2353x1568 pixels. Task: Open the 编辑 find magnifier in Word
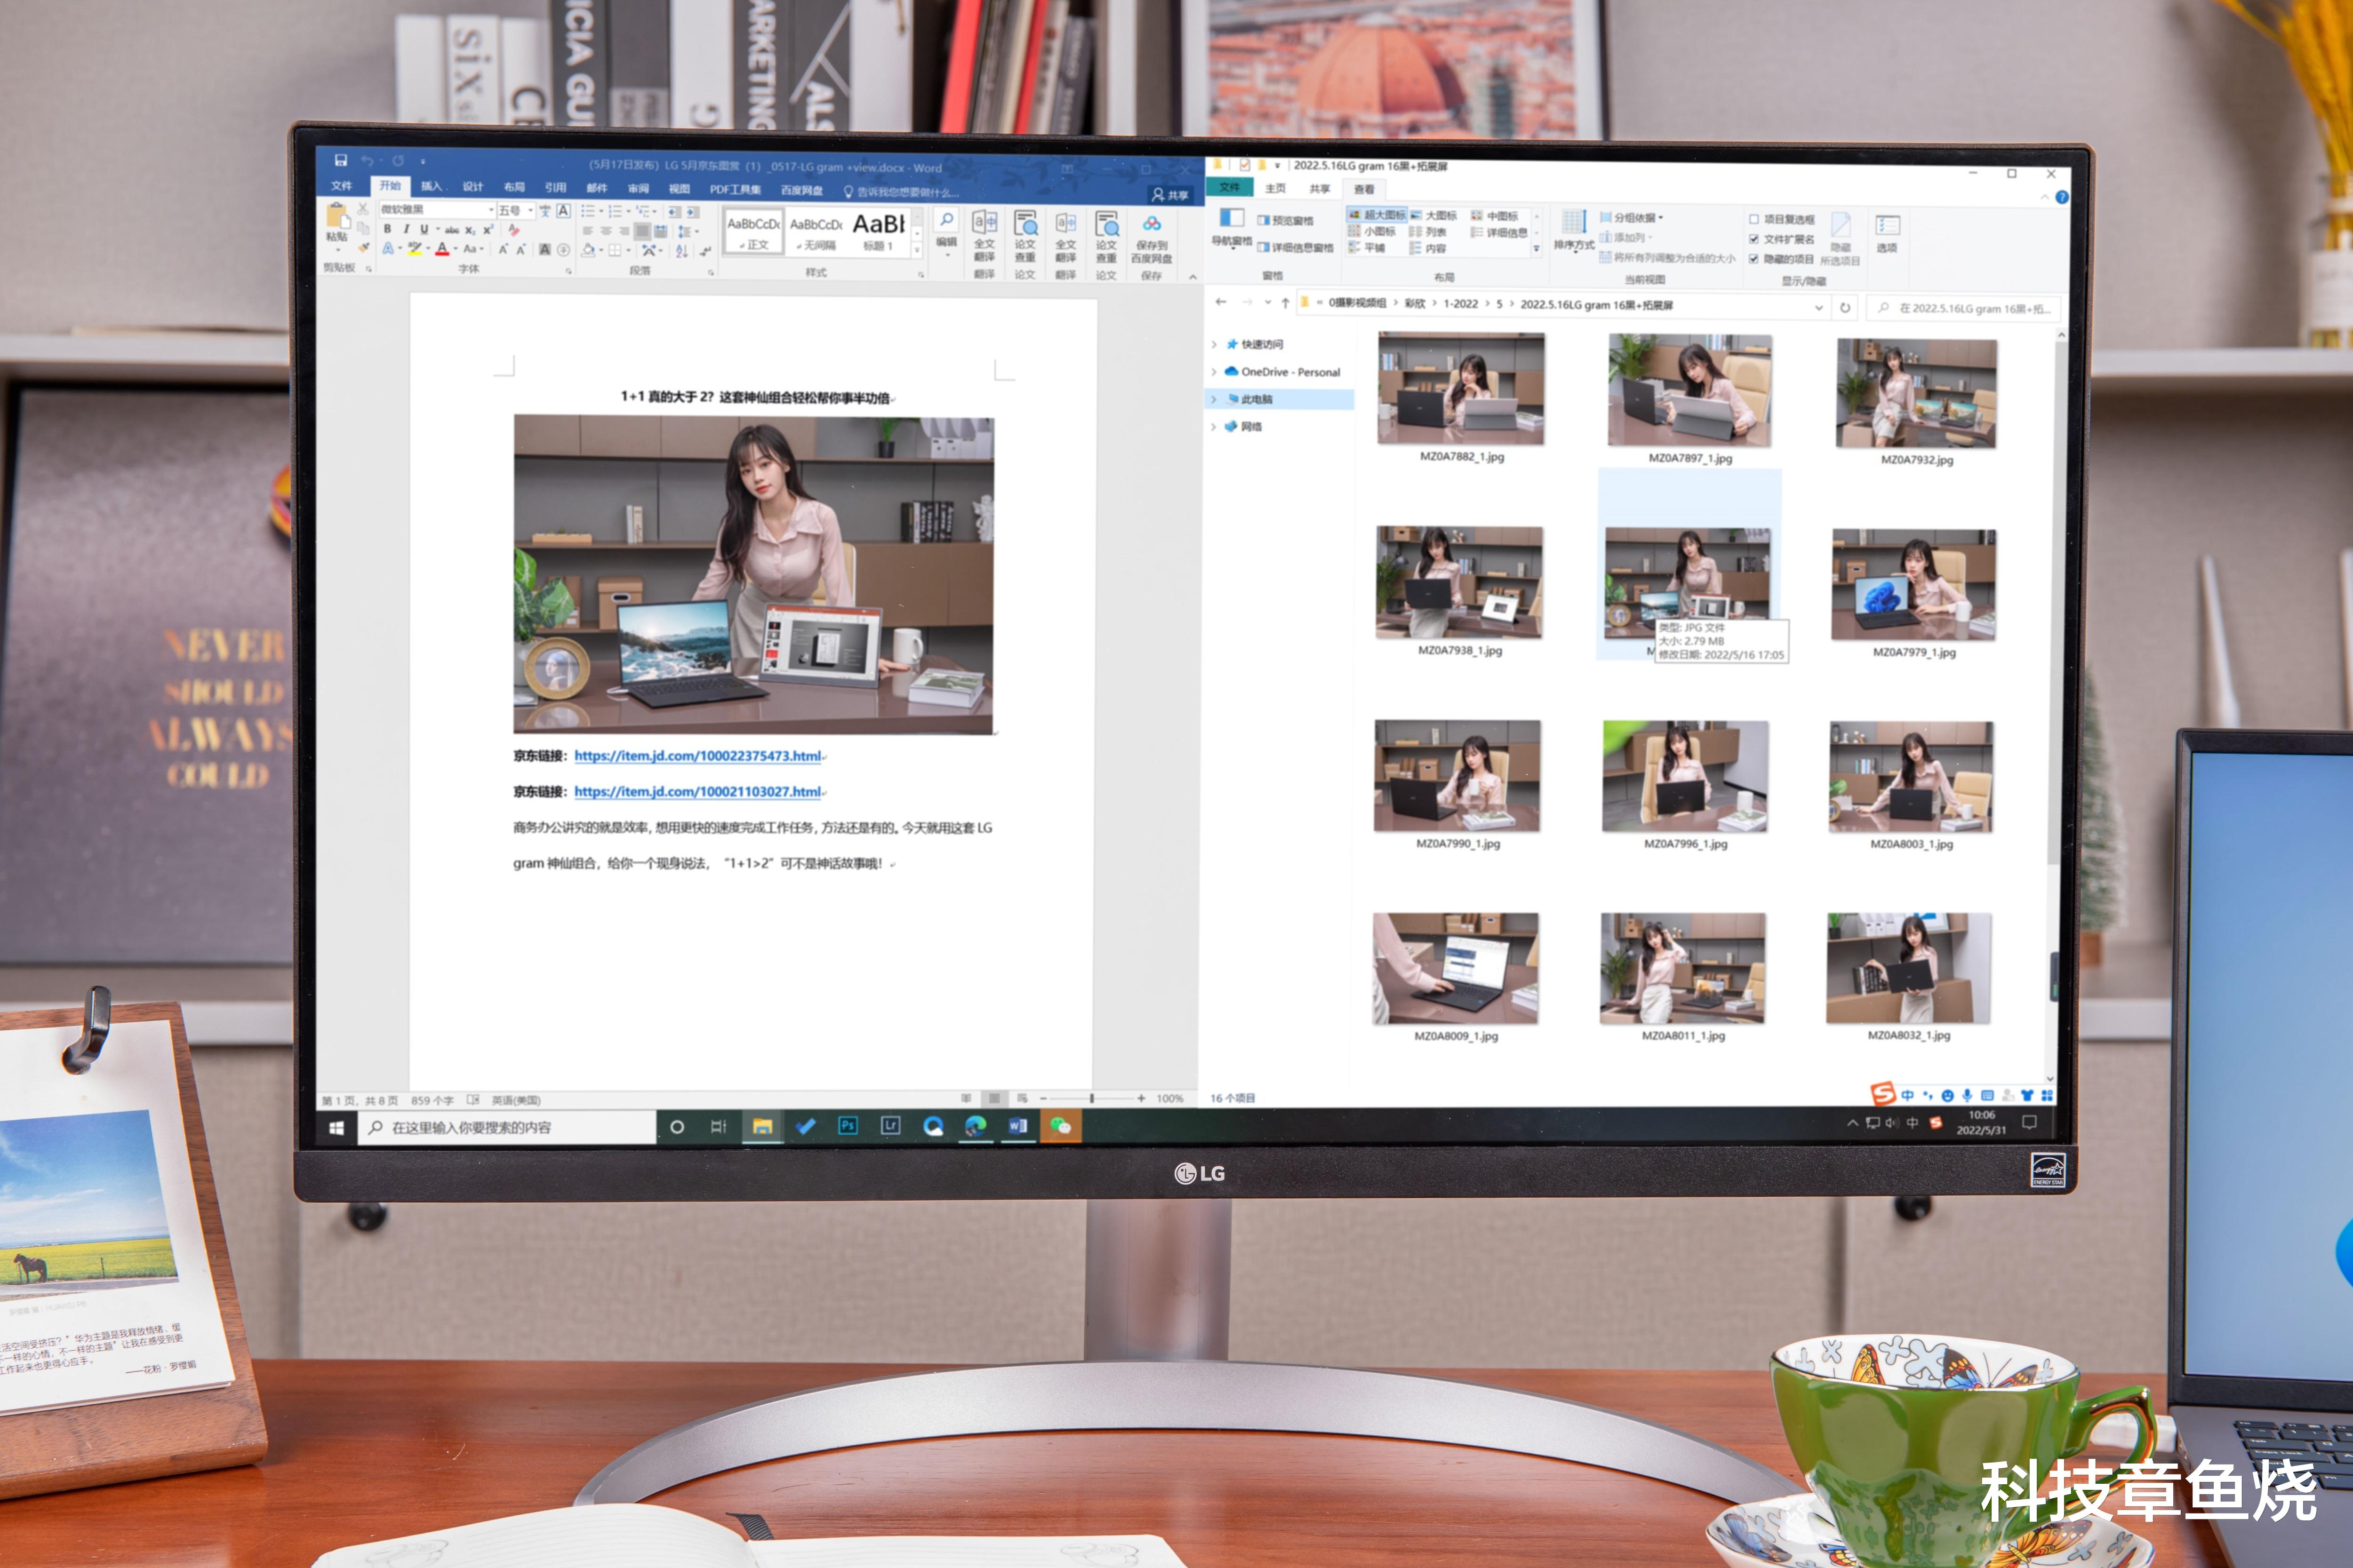(x=946, y=219)
